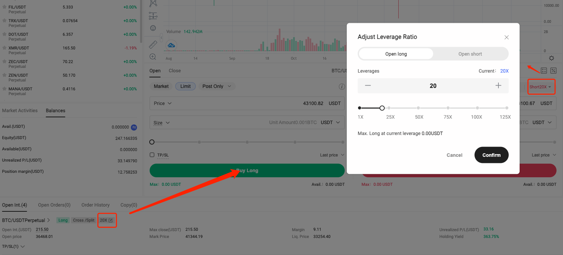Select the Open long option

[396, 54]
